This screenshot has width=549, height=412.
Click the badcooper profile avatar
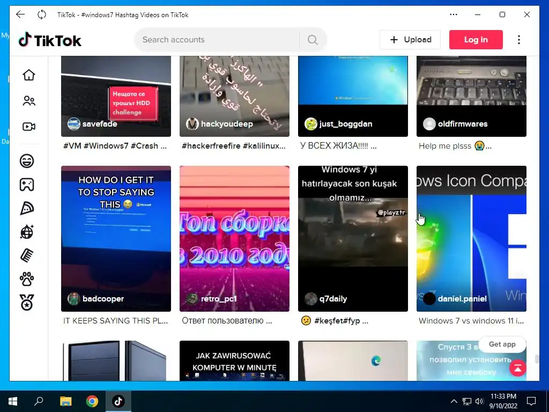(x=74, y=298)
